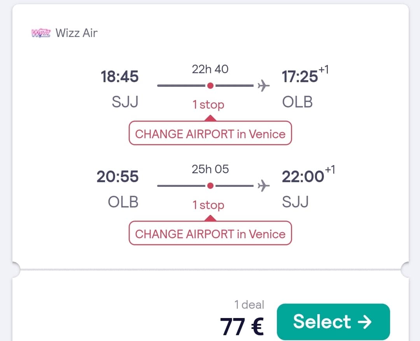Click the 20:55 return departure time
Viewport: 420px width, 341px height.
[117, 177]
